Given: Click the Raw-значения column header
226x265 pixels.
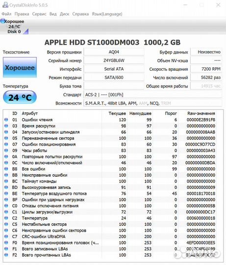Looking at the screenshot, I should tap(201, 113).
